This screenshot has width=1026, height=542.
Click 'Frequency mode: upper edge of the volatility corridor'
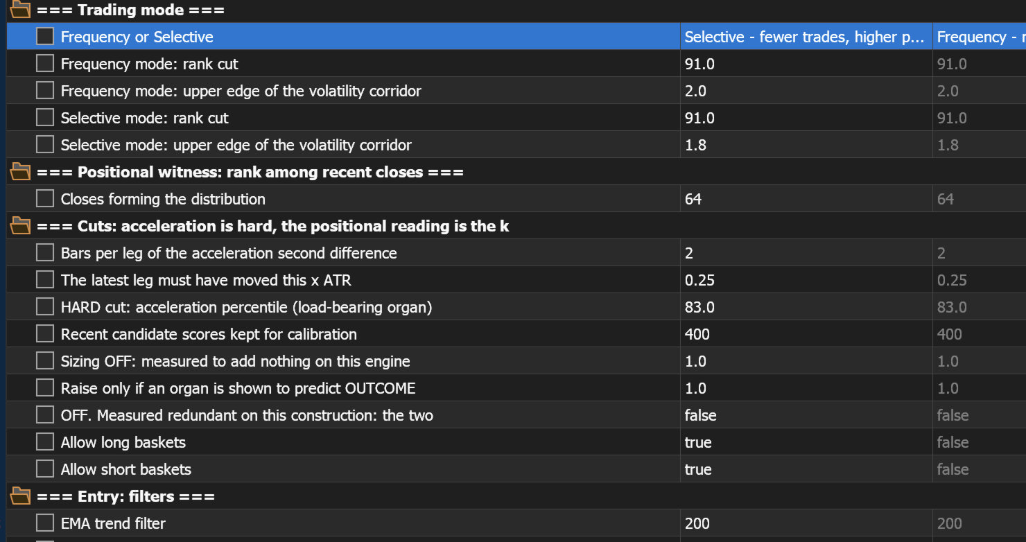click(x=241, y=91)
